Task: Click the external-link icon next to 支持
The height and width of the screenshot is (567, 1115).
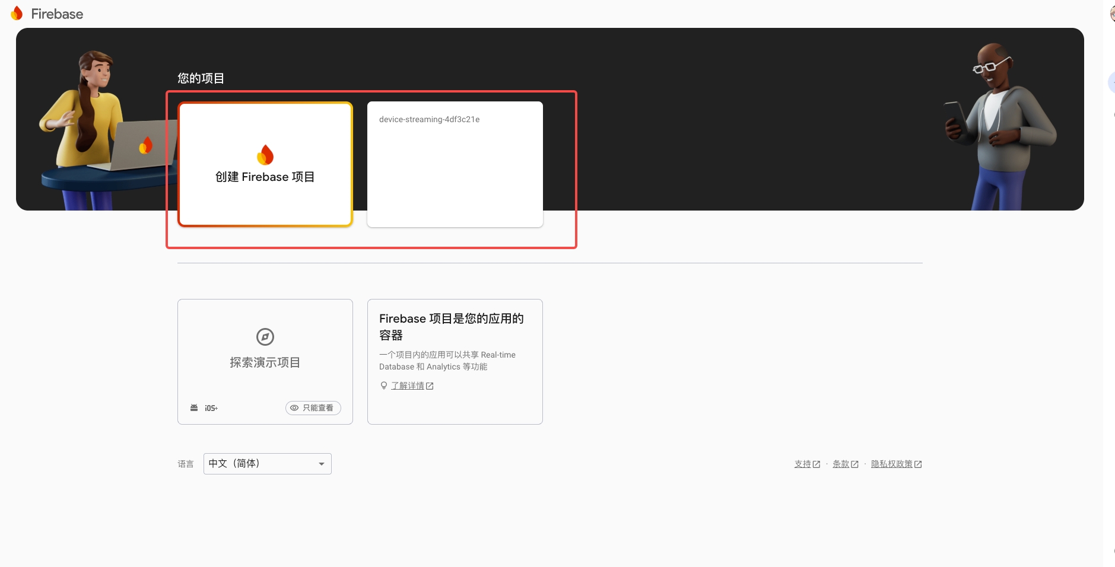Action: pos(817,464)
